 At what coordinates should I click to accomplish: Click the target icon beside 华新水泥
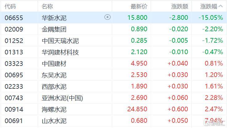coord(107,17)
